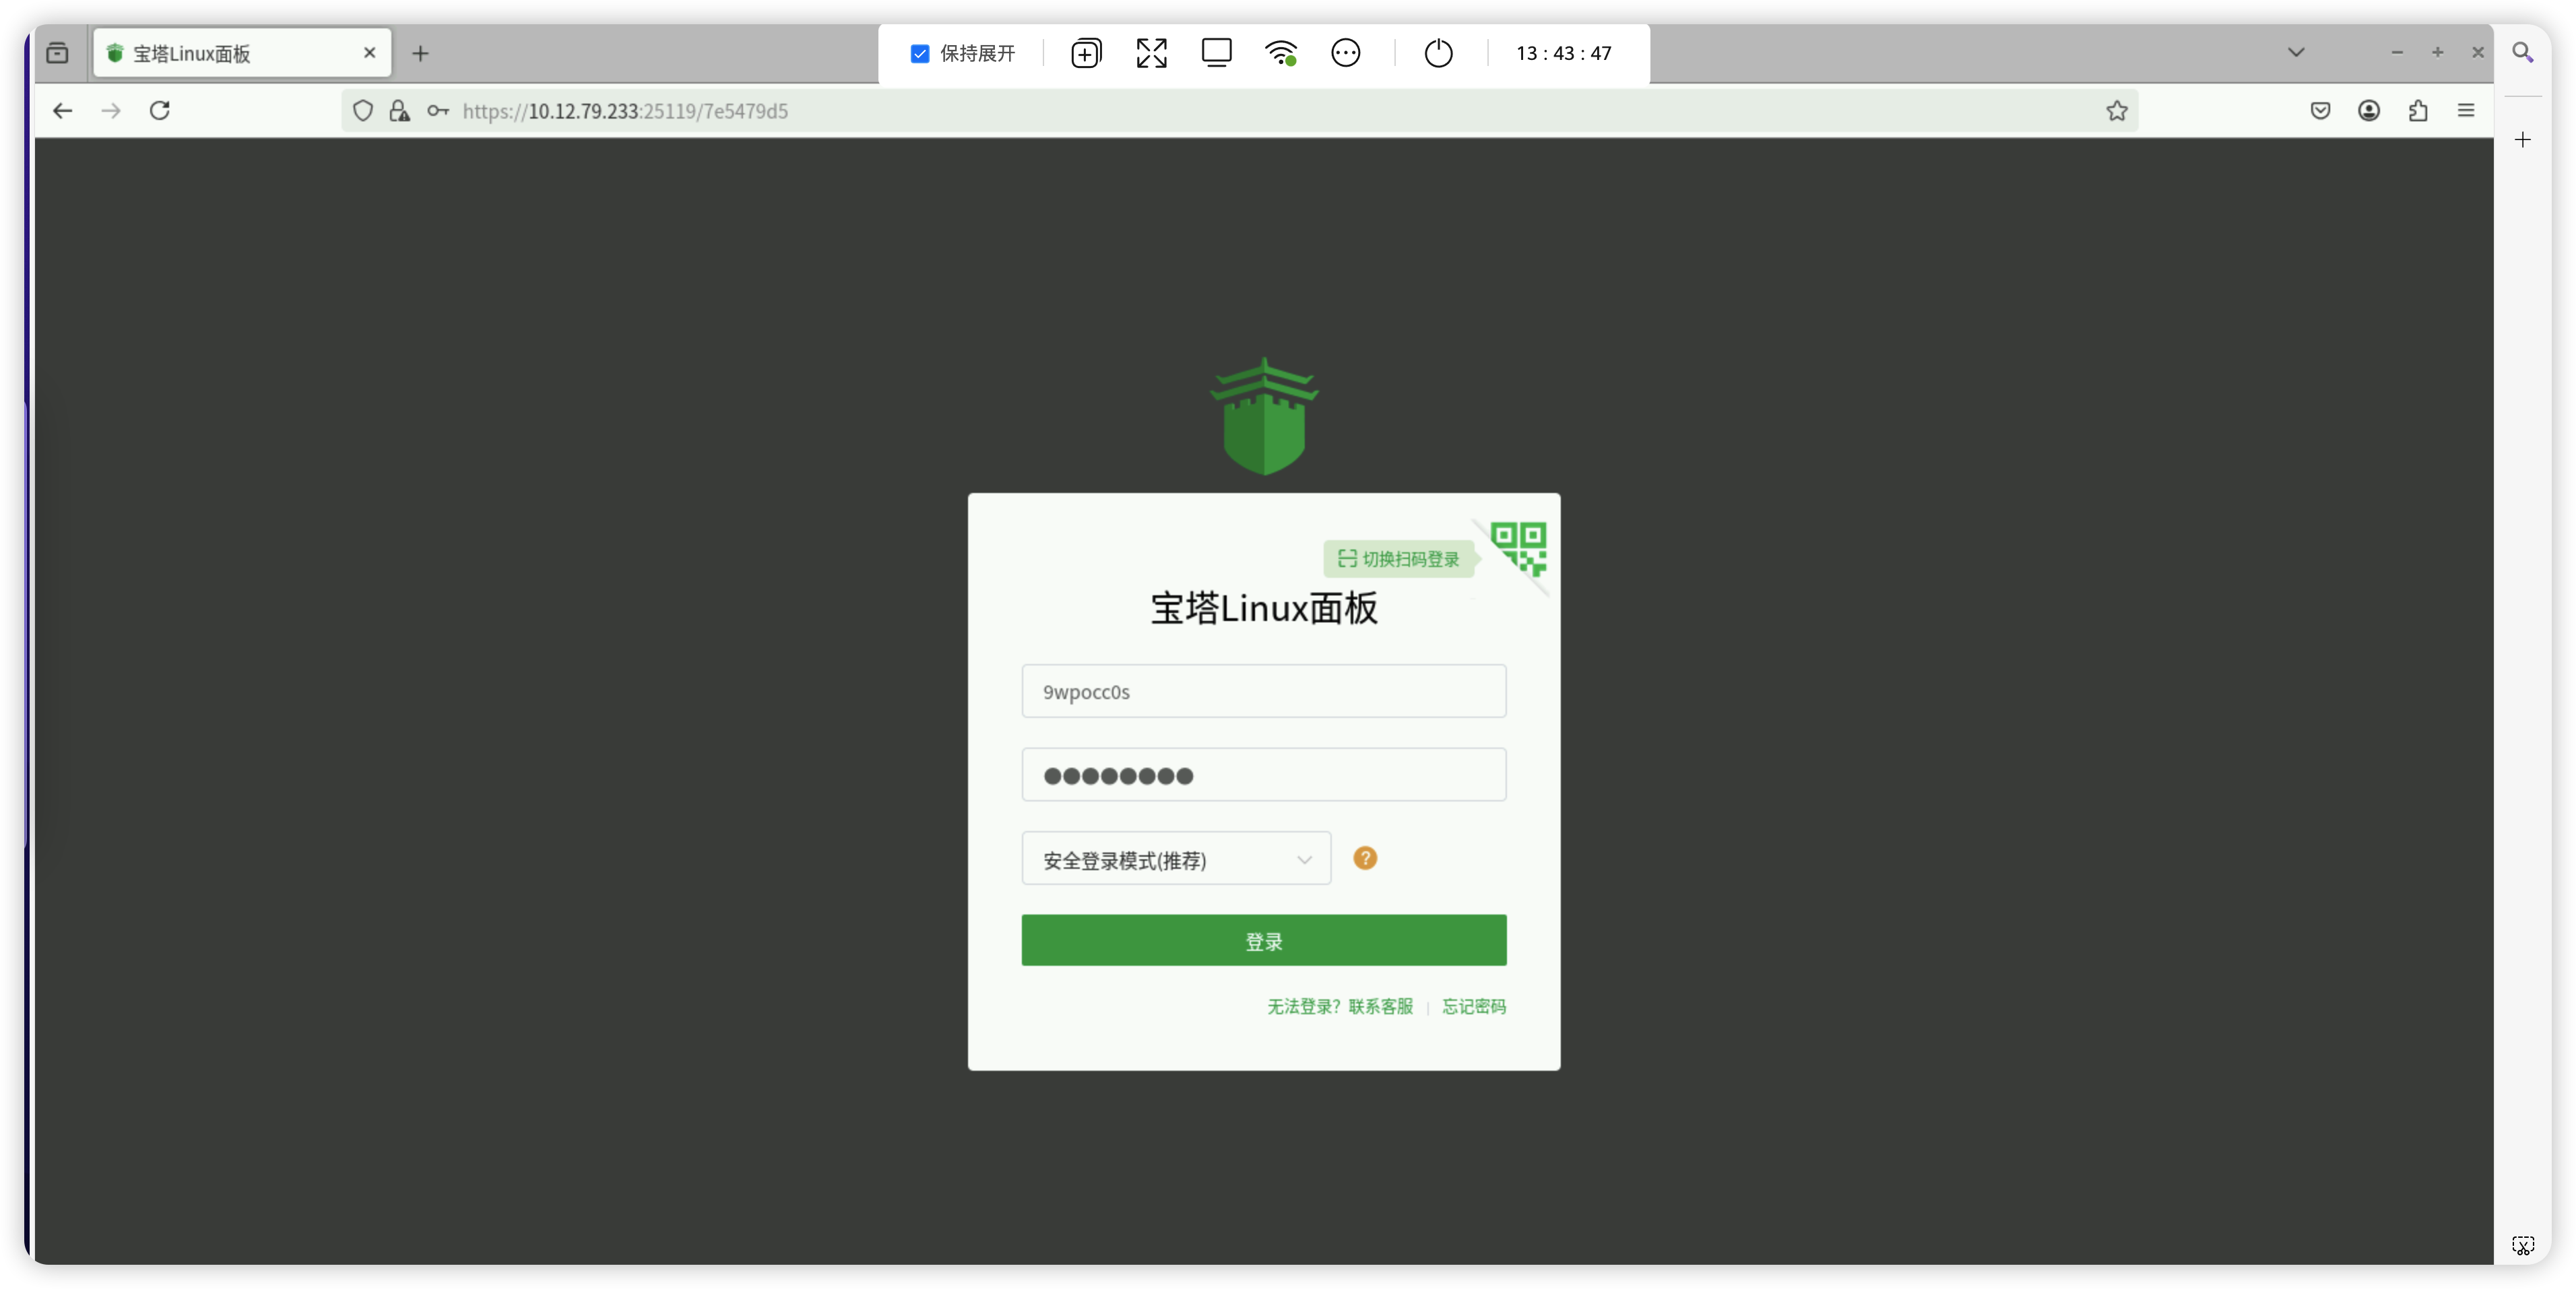This screenshot has height=1289, width=2576.
Task: Click the Wi-Fi network status icon
Action: tap(1281, 53)
